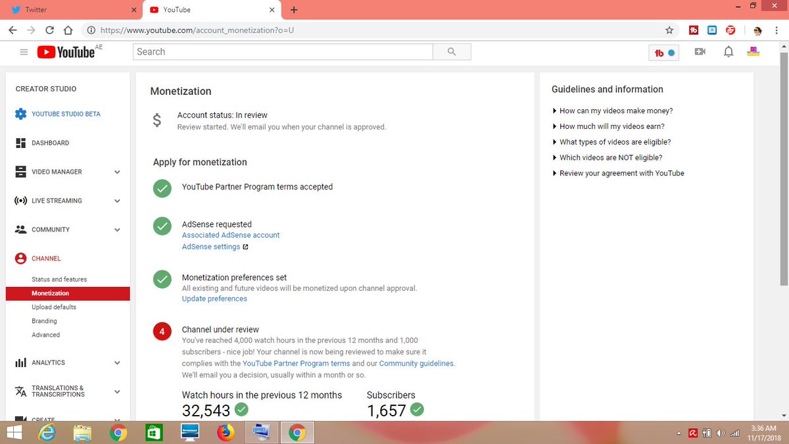Expand 'How much will my videos earn?'
Viewport: 789px width, 444px height.
pyautogui.click(x=608, y=126)
